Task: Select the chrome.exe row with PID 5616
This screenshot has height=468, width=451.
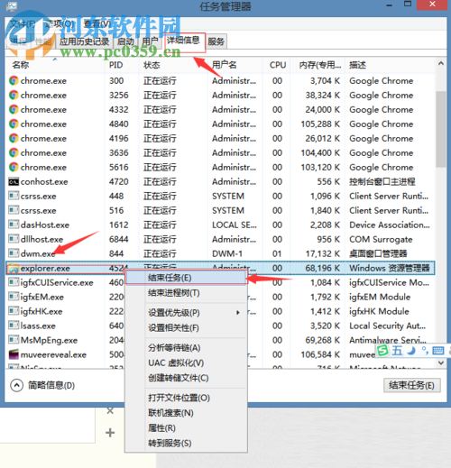Action: (220, 167)
